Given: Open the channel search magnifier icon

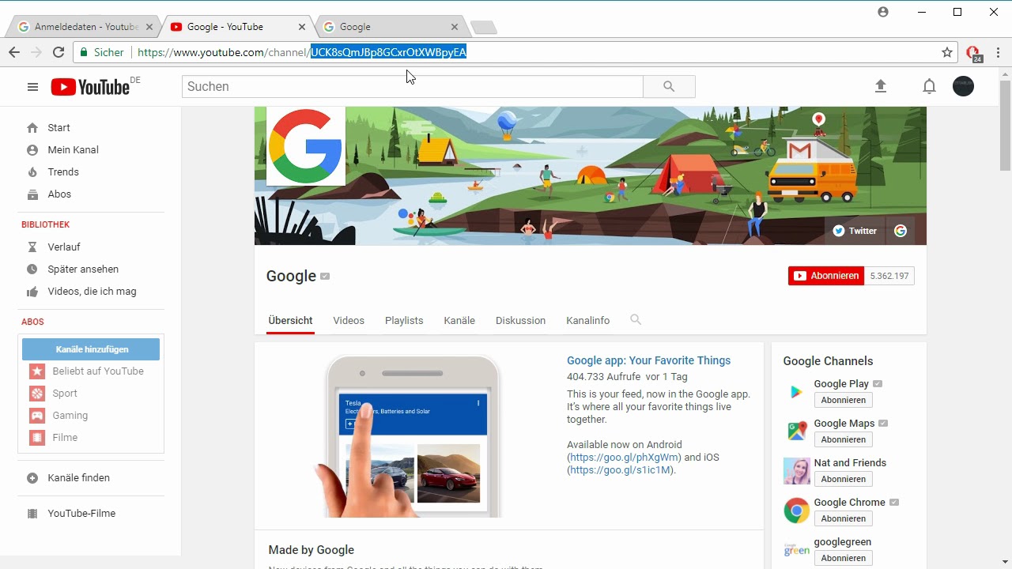Looking at the screenshot, I should pos(636,320).
